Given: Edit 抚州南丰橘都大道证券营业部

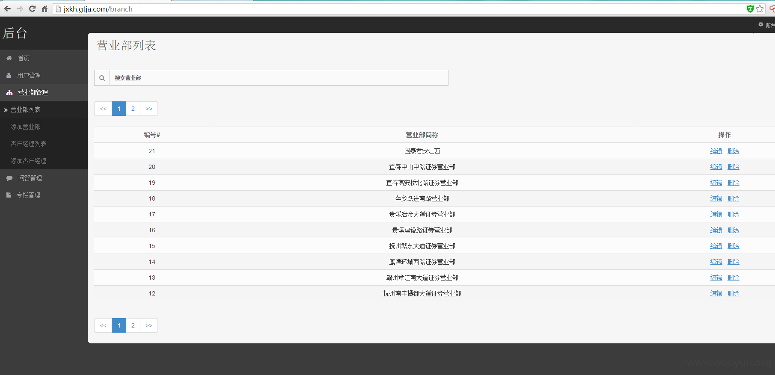Looking at the screenshot, I should (x=716, y=293).
